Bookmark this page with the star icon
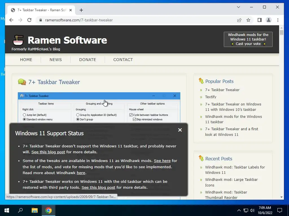The height and width of the screenshot is (216, 289). pyautogui.click(x=248, y=20)
